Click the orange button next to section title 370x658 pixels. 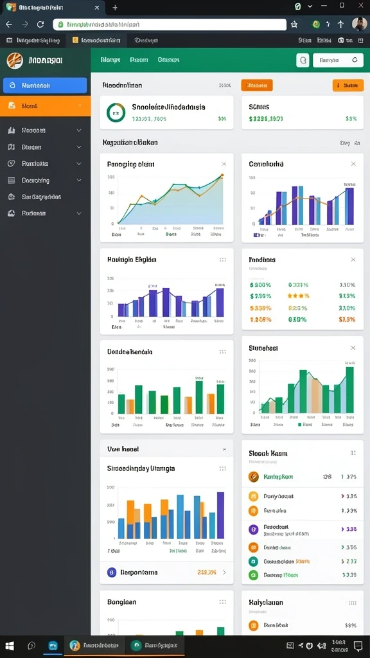pyautogui.click(x=257, y=85)
